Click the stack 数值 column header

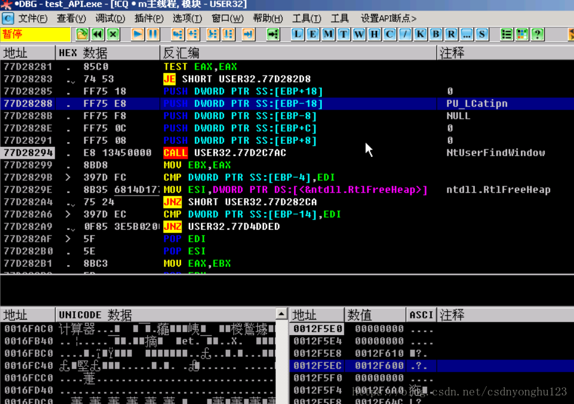pyautogui.click(x=375, y=315)
